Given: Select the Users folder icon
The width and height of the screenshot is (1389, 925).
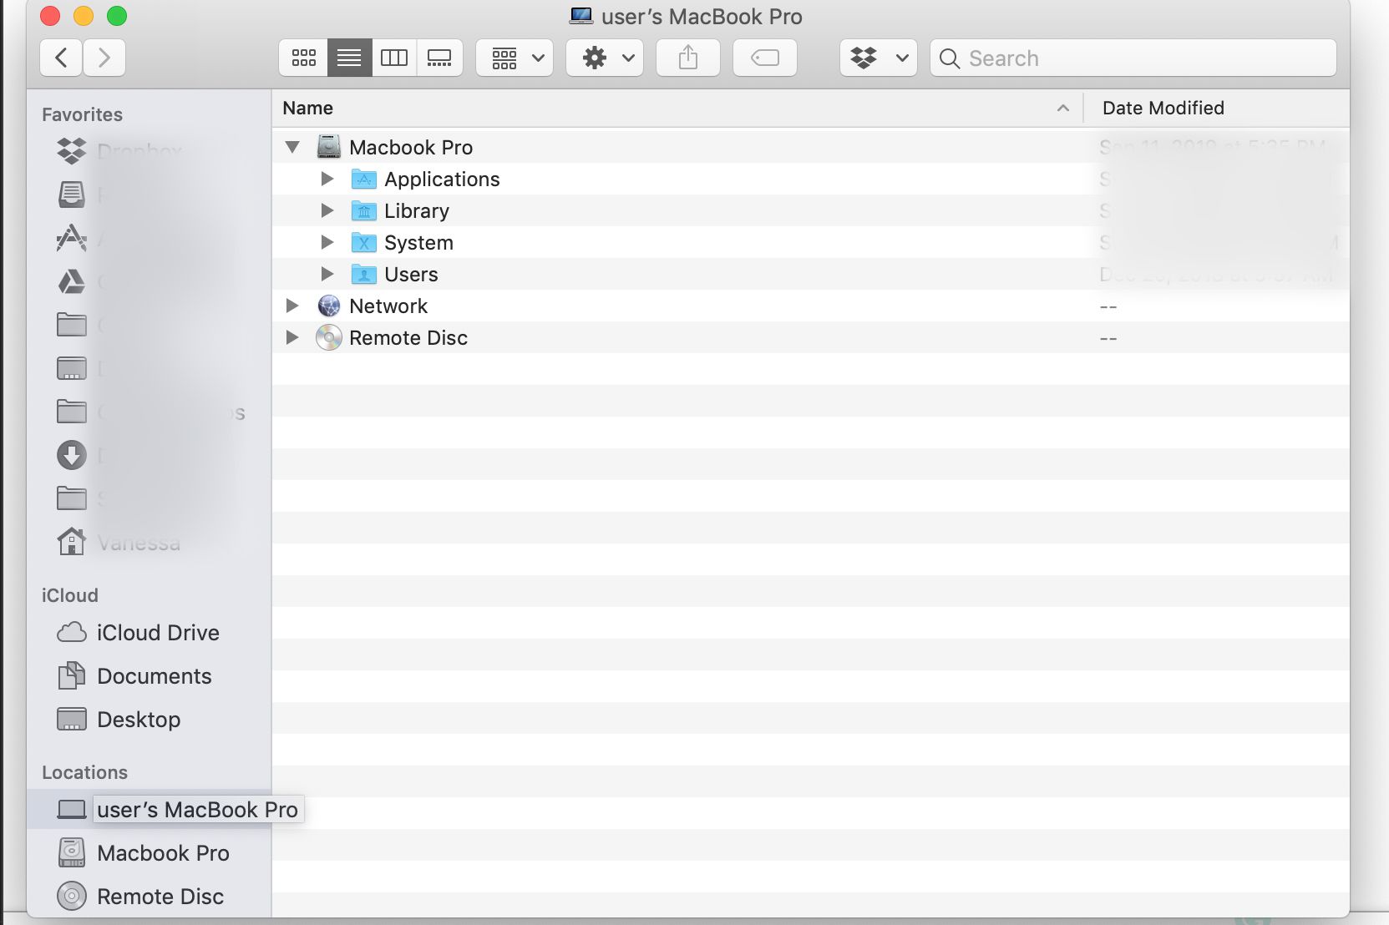Looking at the screenshot, I should coord(364,274).
